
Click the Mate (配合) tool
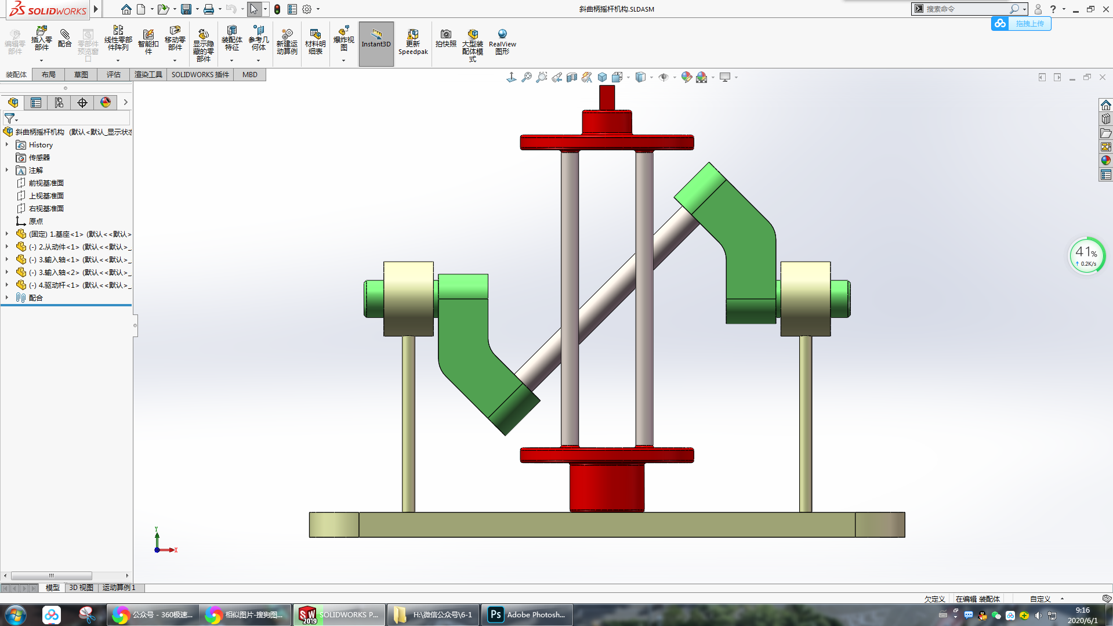click(x=65, y=39)
